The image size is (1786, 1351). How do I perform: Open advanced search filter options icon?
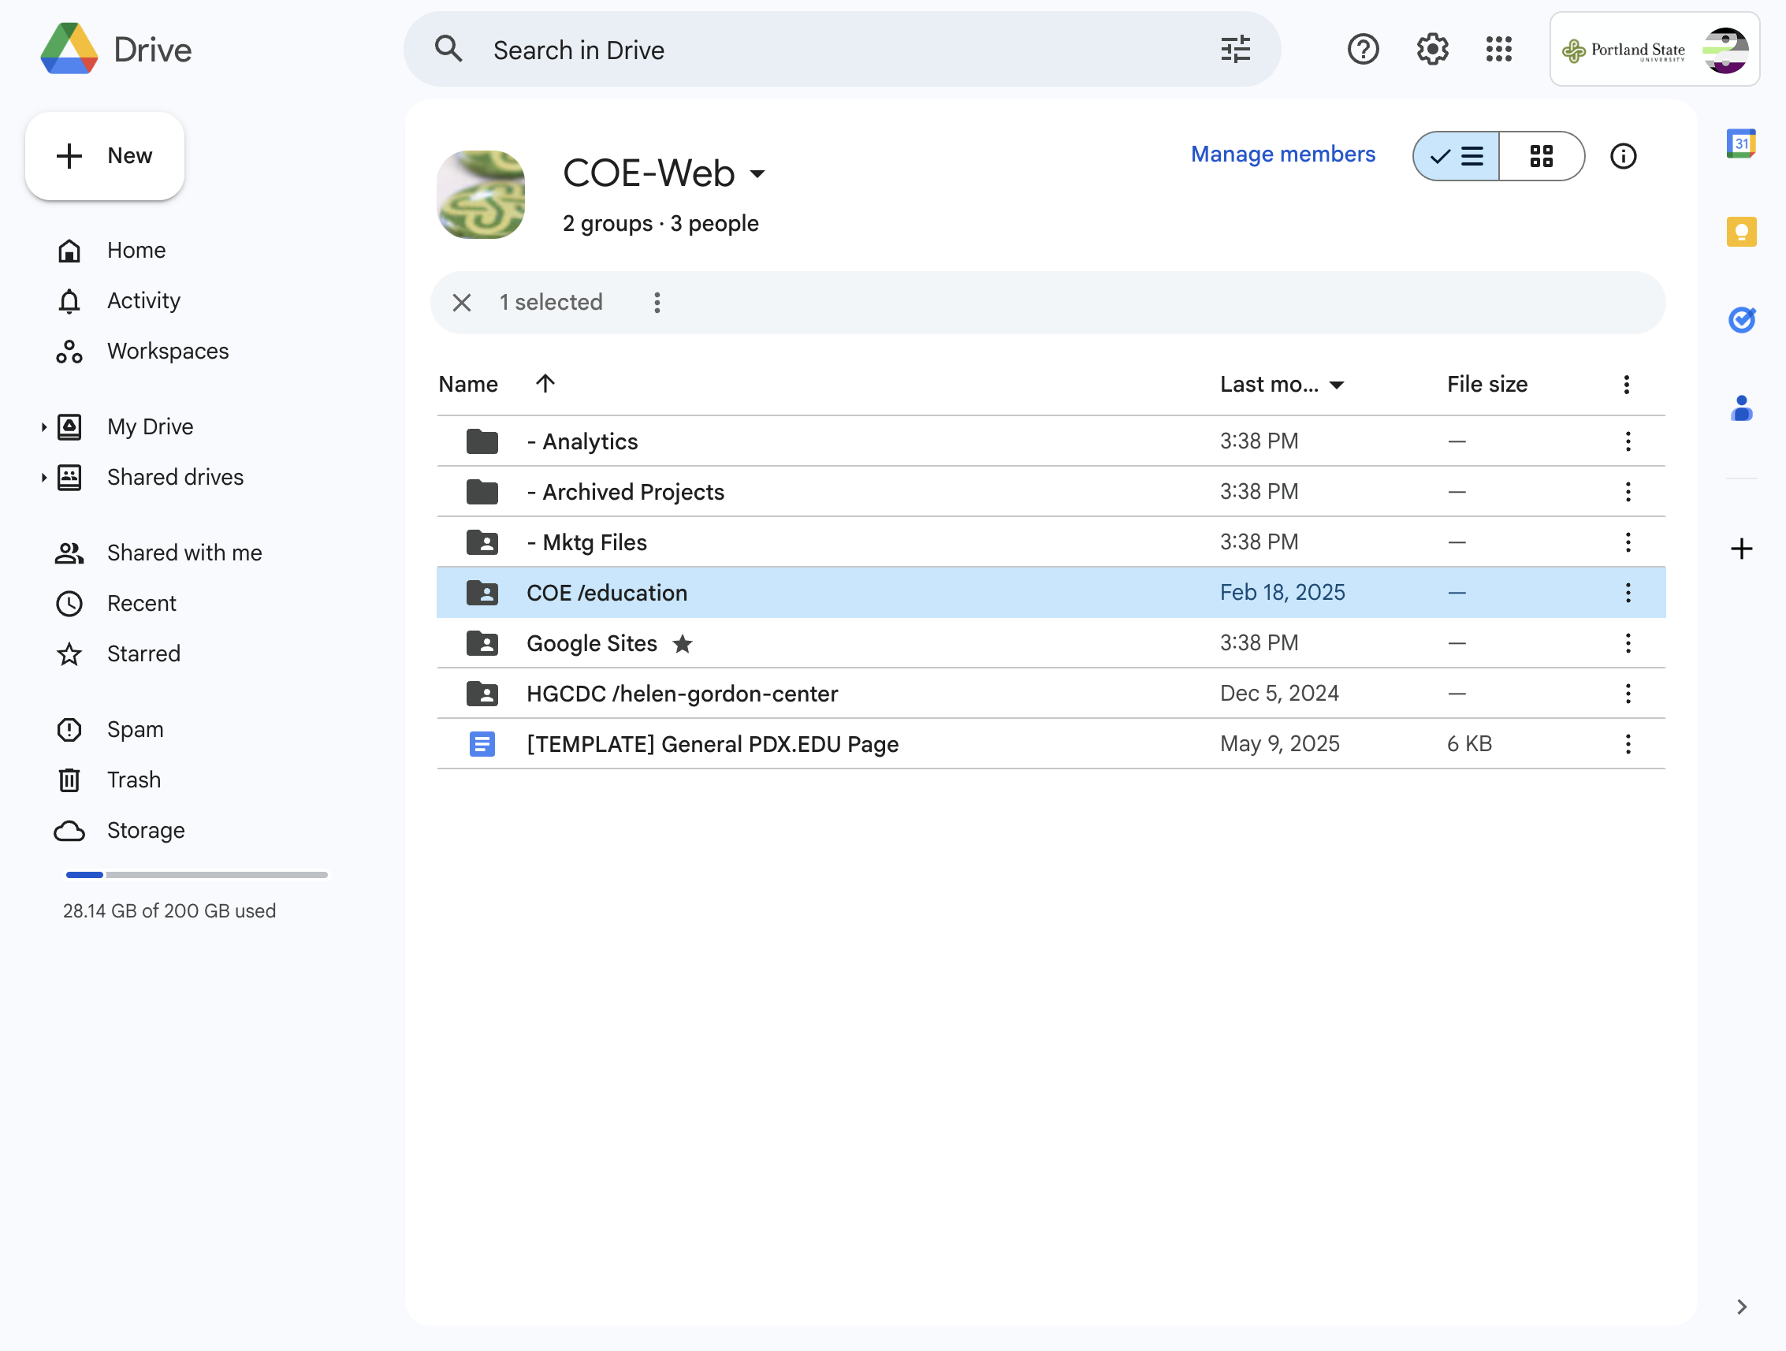point(1235,49)
